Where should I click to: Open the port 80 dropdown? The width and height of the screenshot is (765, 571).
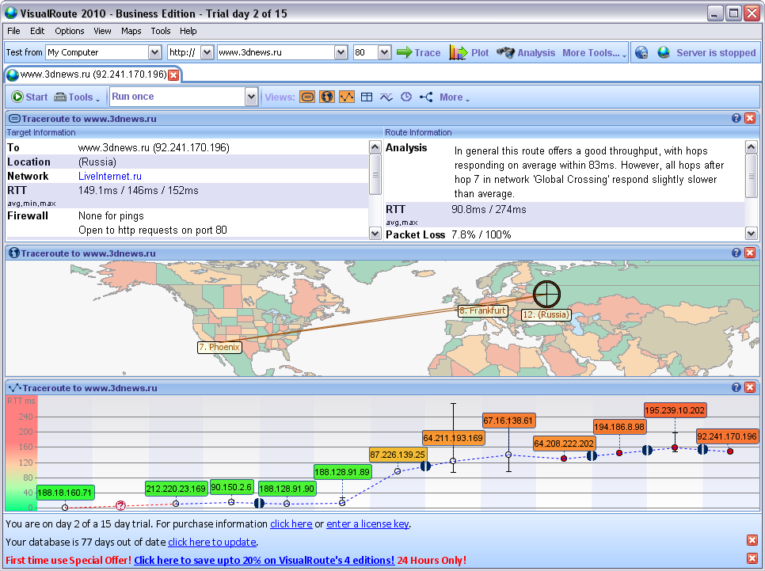pos(384,52)
